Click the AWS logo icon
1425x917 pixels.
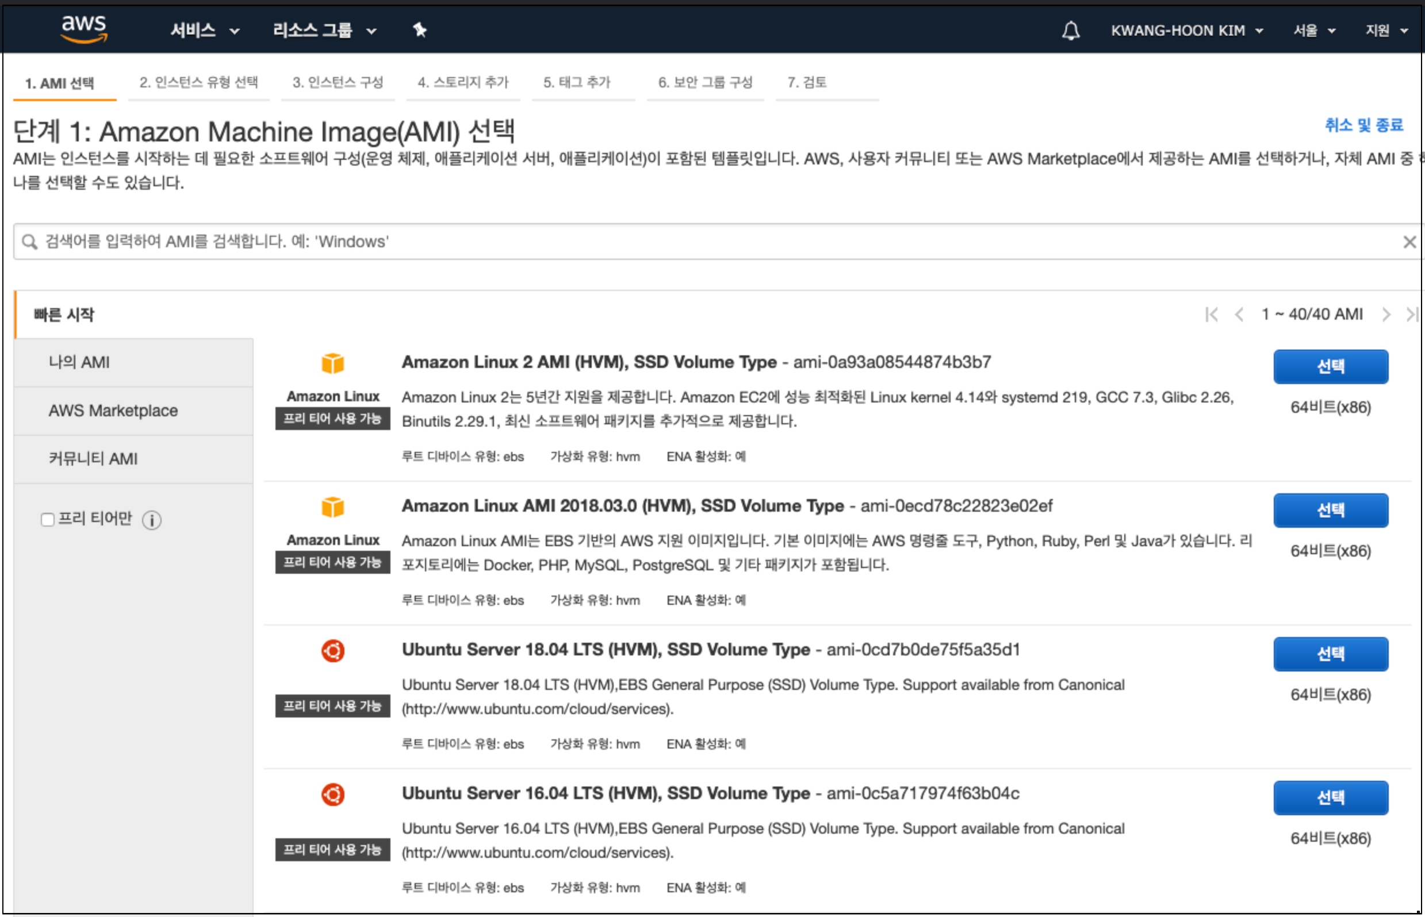coord(84,29)
